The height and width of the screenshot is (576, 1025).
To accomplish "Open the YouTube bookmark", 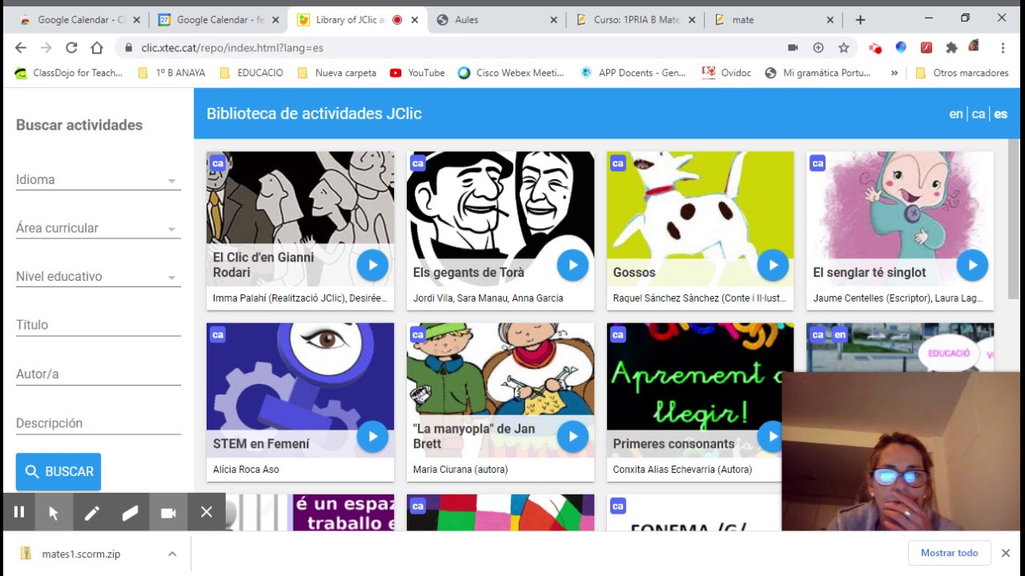I will coord(417,73).
